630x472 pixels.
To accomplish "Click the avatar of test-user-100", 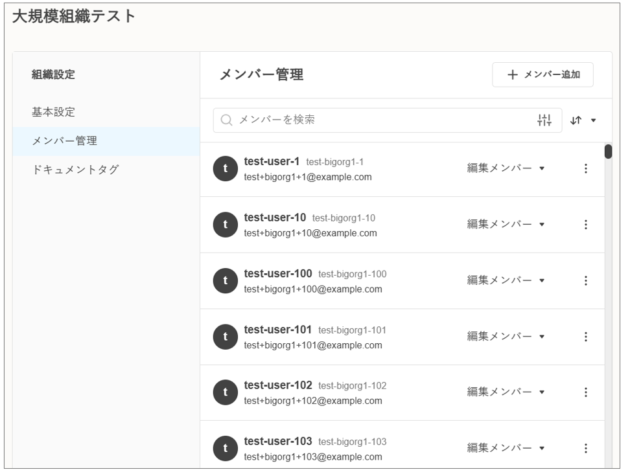I will 225,281.
